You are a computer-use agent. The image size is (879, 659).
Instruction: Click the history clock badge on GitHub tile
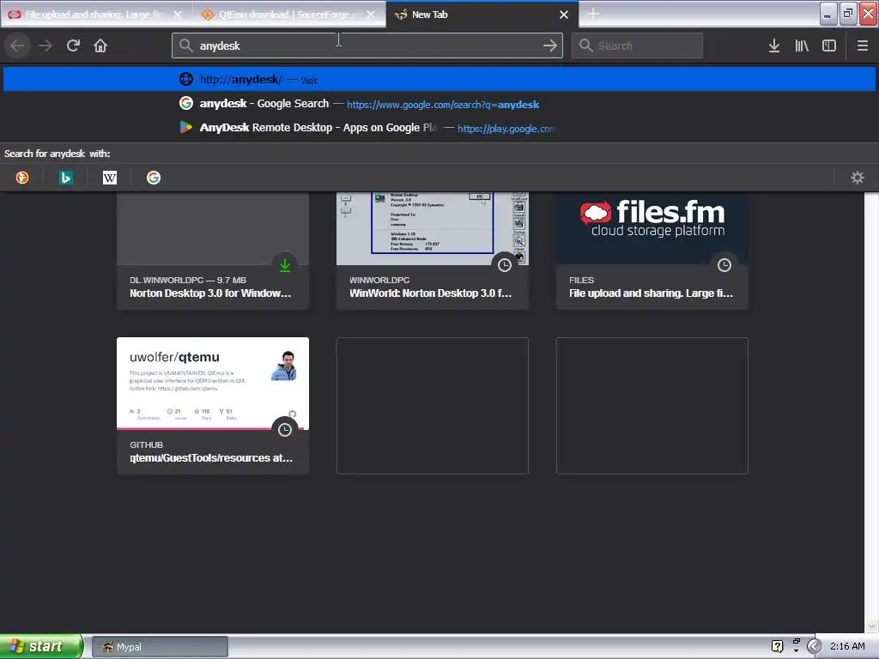point(285,430)
